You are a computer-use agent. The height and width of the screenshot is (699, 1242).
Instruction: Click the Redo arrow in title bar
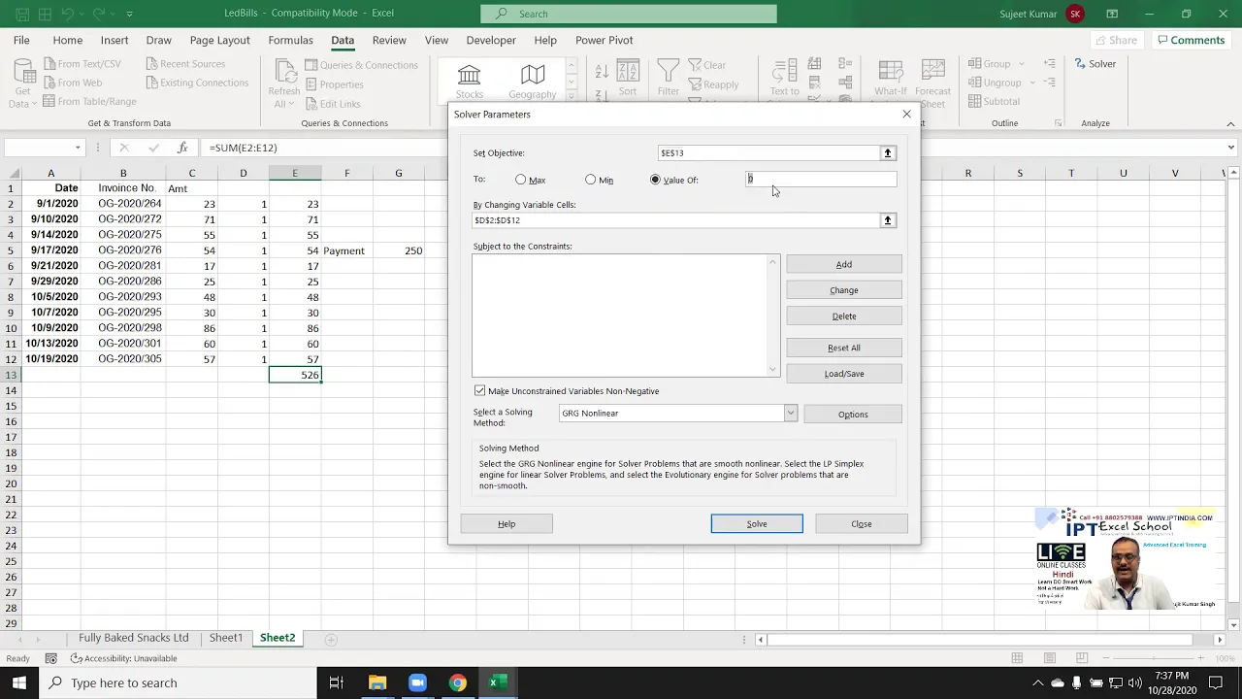click(100, 14)
